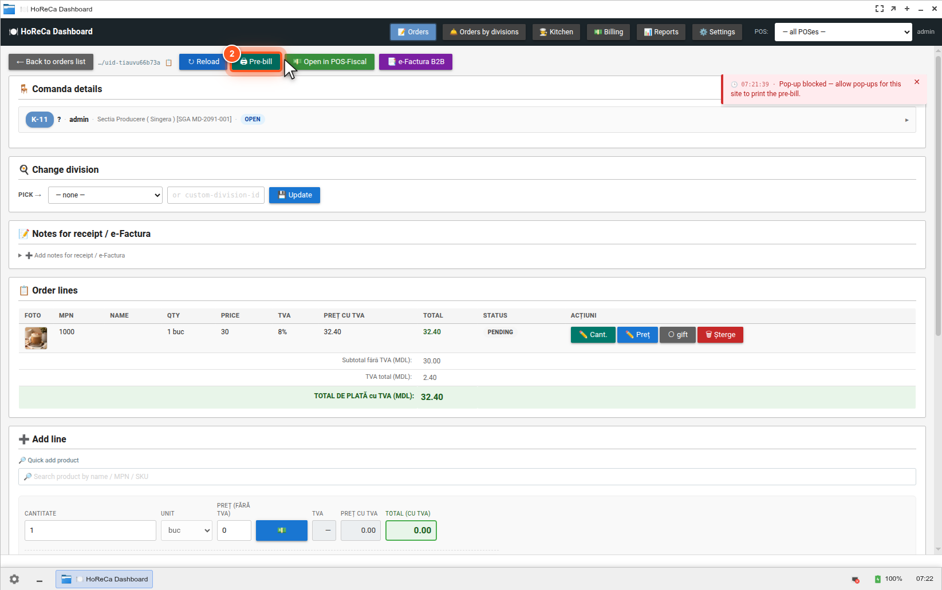
Task: Open the division pick dropdown
Action: (x=105, y=195)
